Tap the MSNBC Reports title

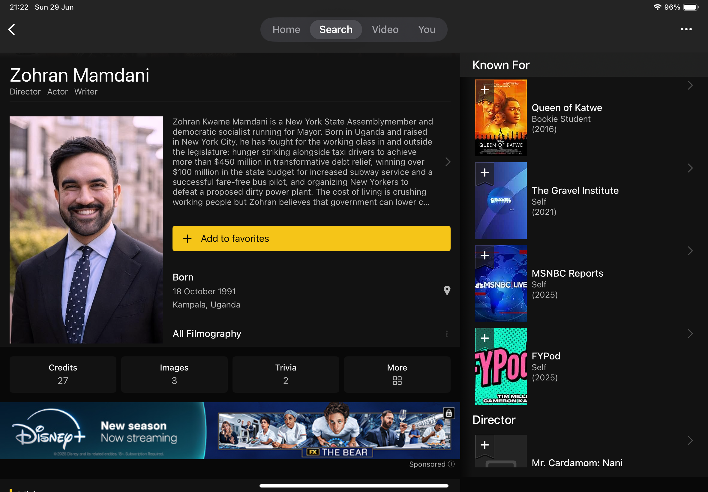click(567, 273)
